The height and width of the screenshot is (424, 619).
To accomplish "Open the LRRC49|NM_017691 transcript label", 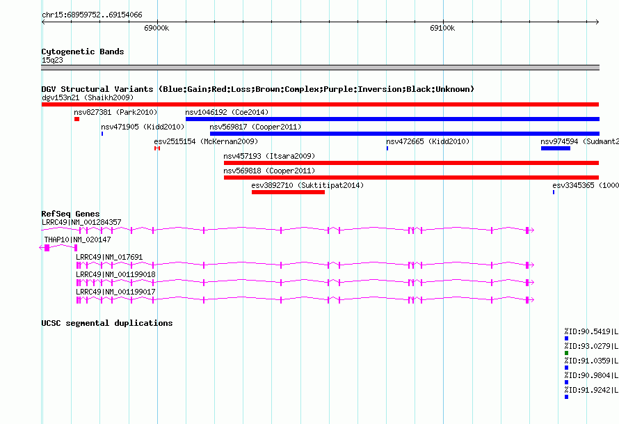I will point(109,257).
